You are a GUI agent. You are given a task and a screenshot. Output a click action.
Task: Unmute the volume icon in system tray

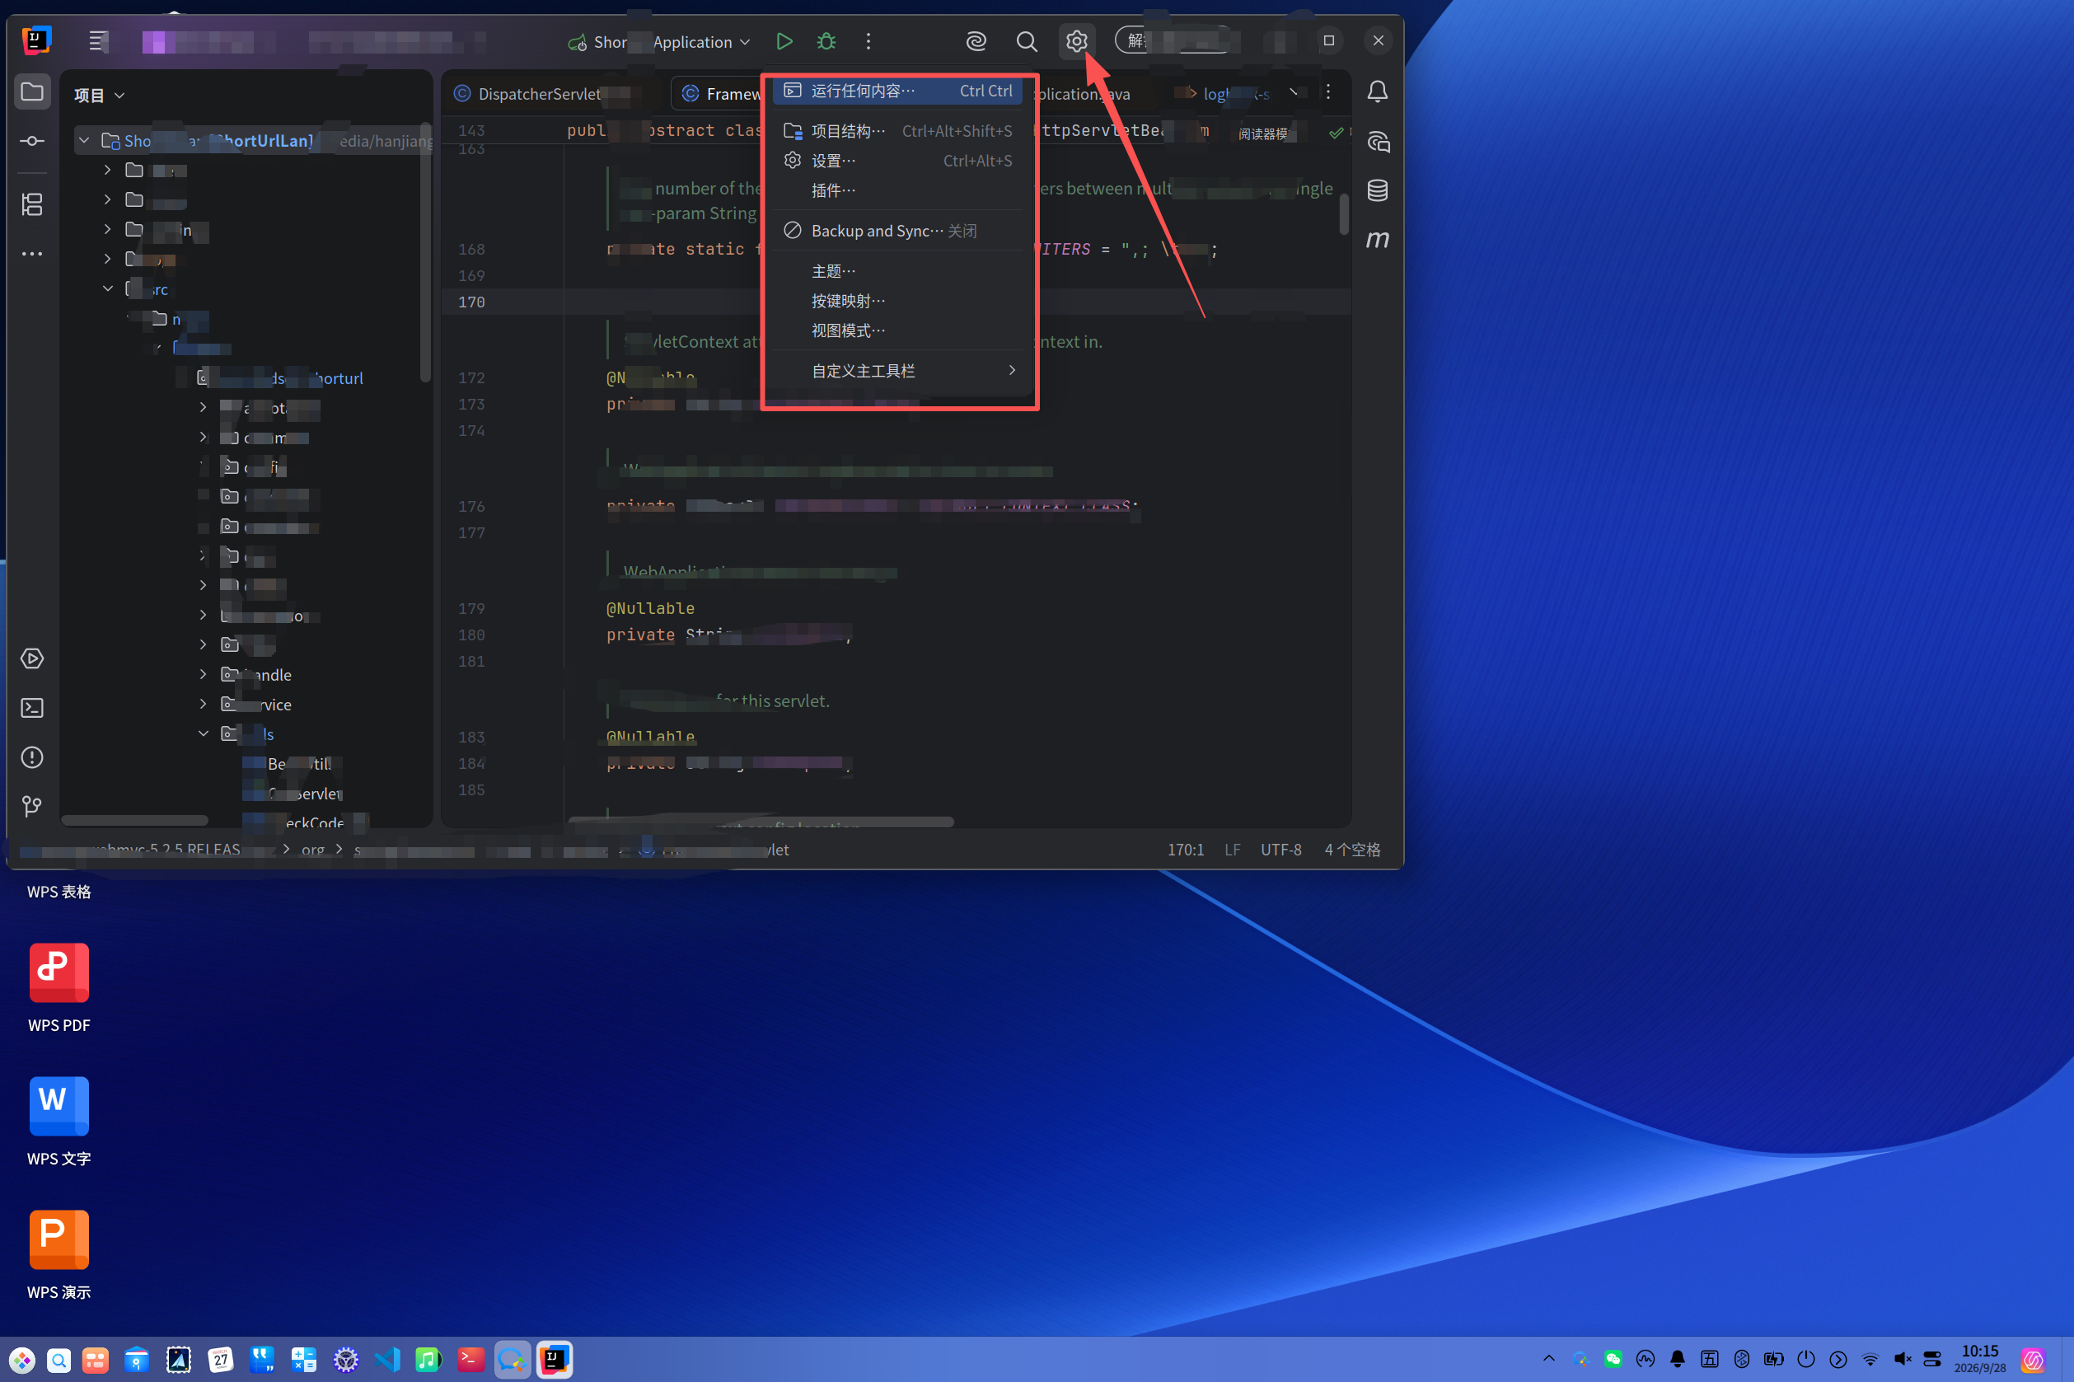tap(1902, 1359)
